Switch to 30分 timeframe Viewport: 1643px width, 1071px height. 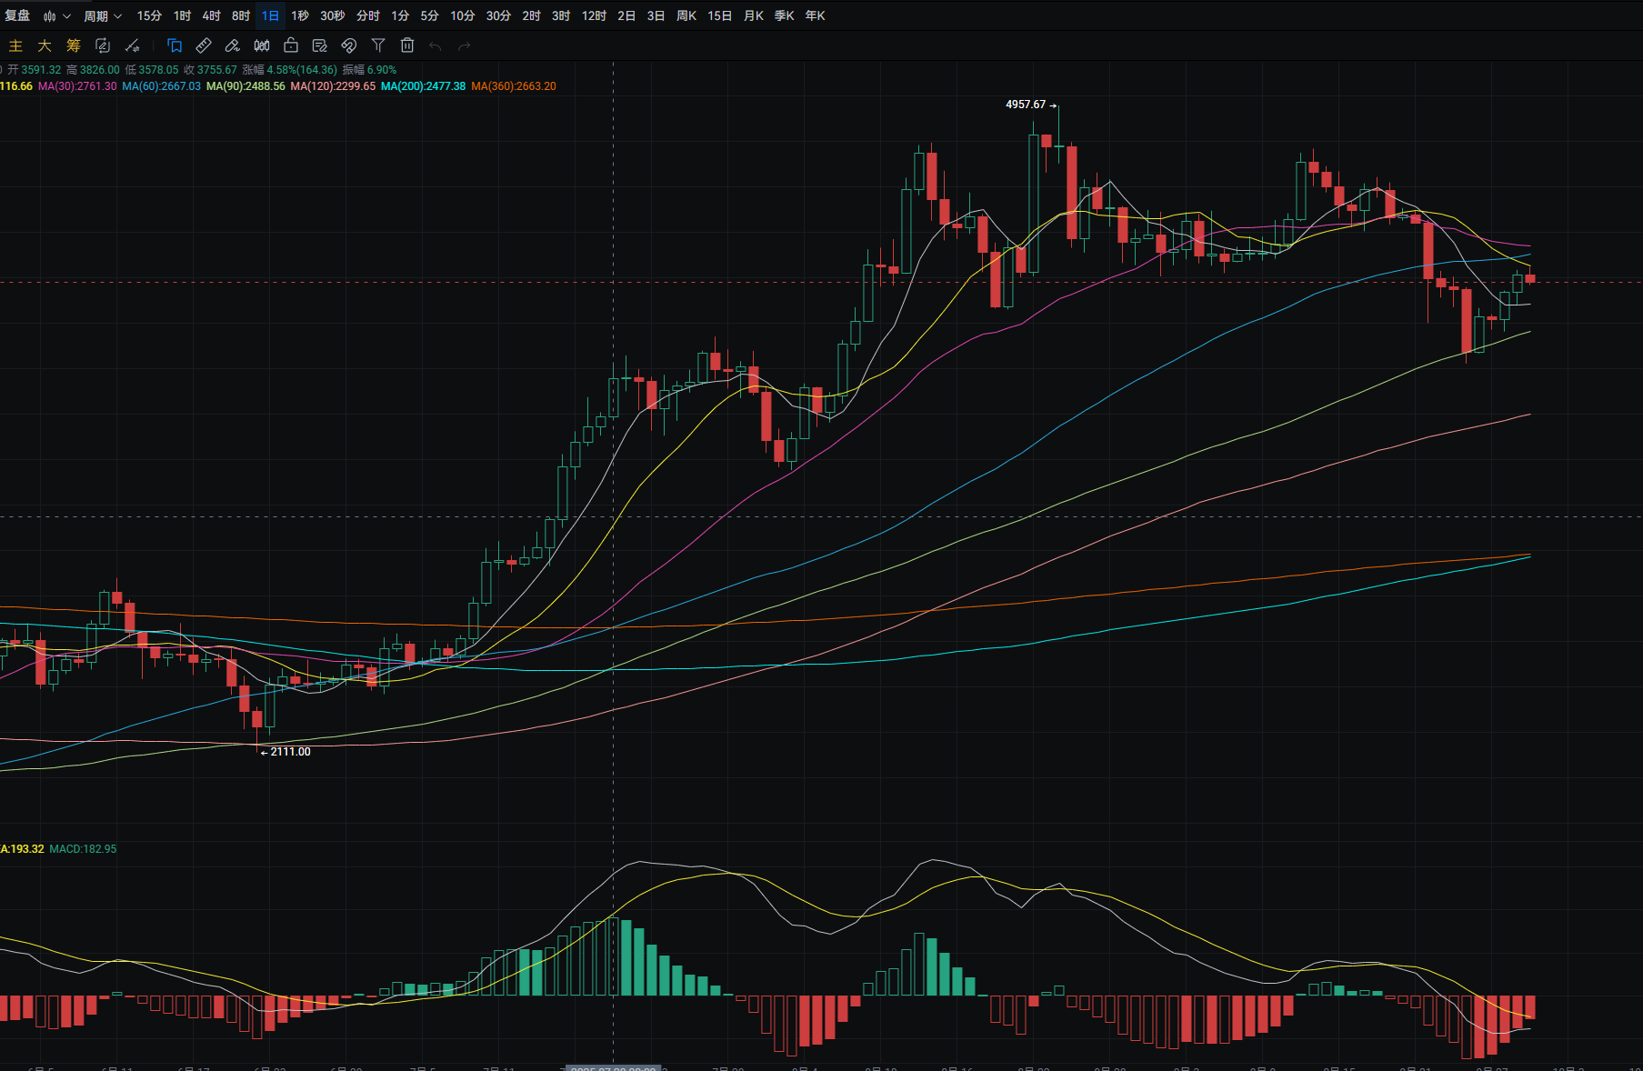click(x=498, y=15)
